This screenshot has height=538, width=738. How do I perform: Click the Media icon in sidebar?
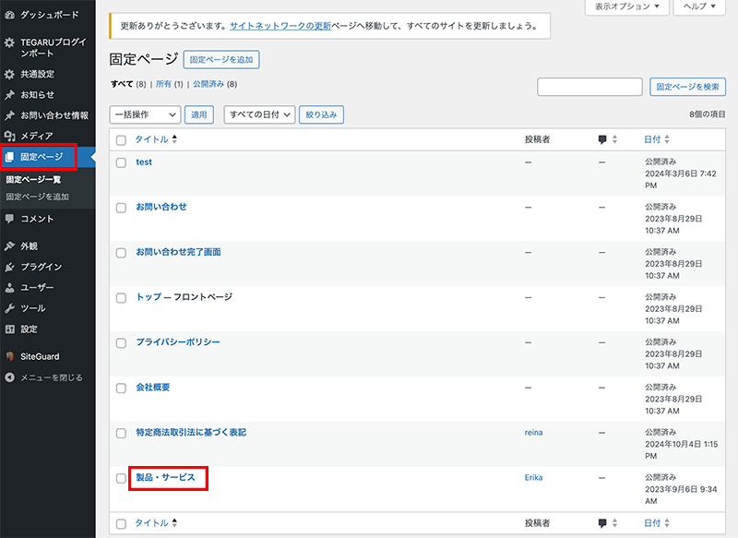click(10, 136)
